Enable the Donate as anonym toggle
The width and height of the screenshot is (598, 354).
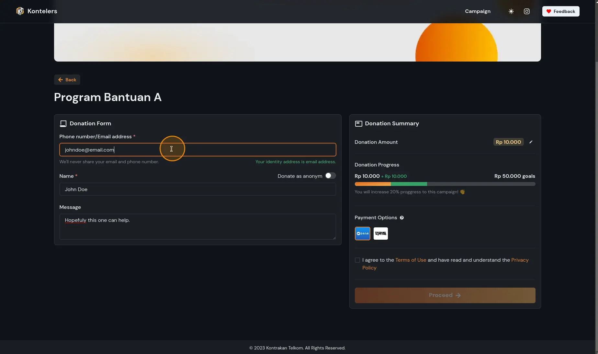pyautogui.click(x=330, y=176)
